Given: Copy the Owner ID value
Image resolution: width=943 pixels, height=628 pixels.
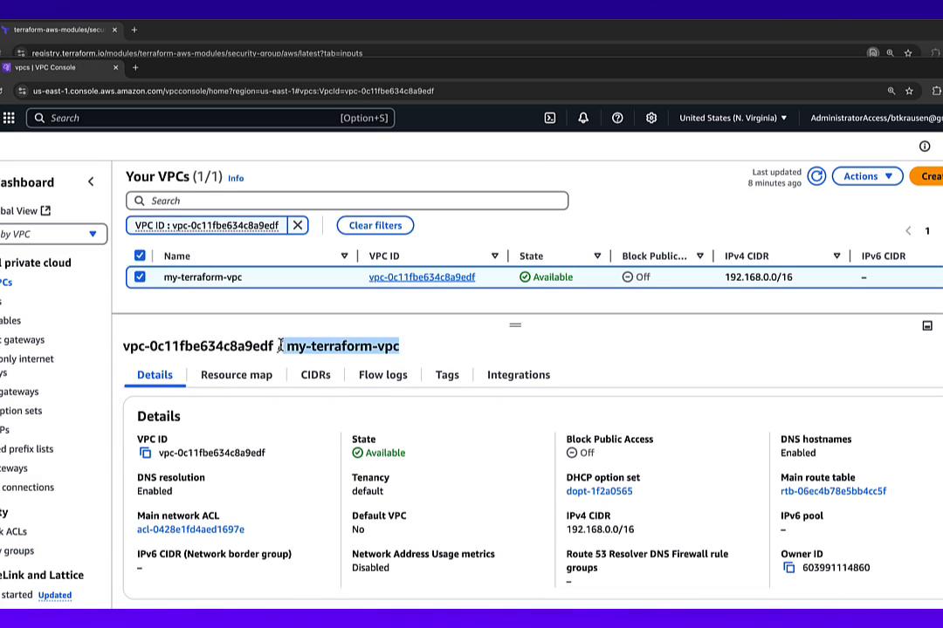Looking at the screenshot, I should [788, 567].
